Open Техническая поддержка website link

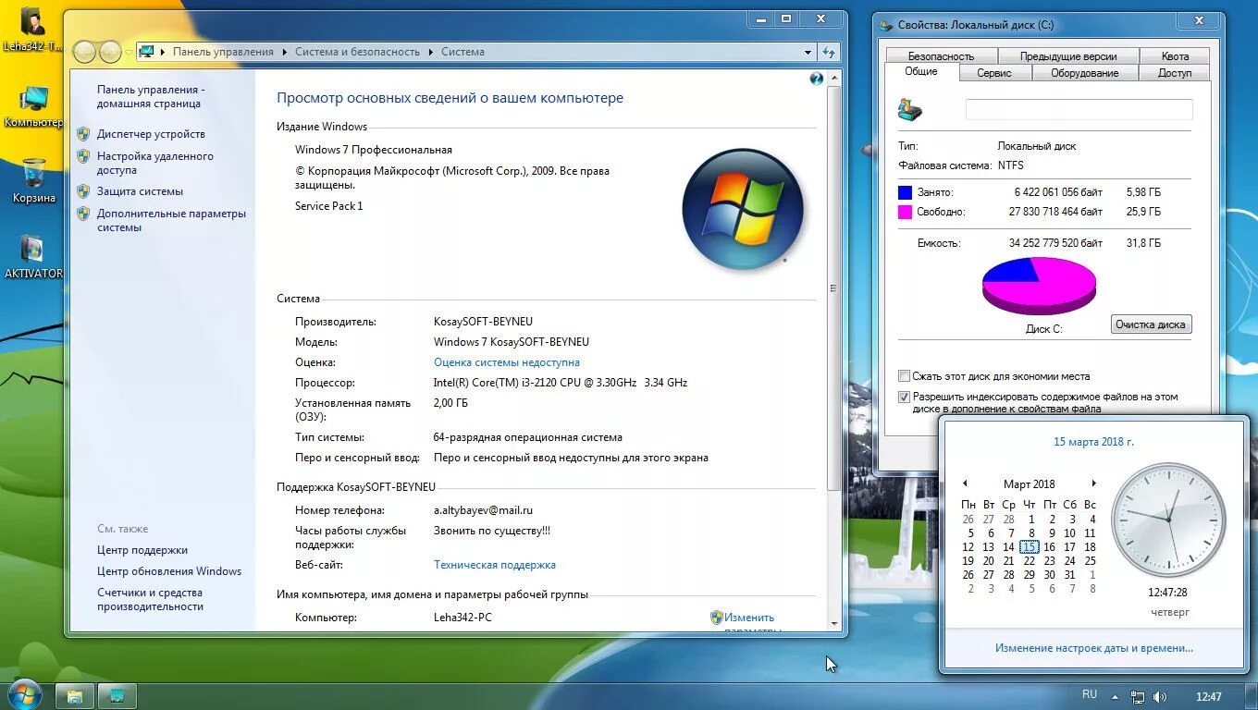[495, 565]
